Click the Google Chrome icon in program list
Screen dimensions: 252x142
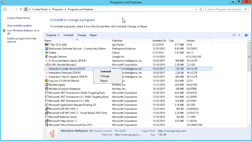[x=46, y=57]
